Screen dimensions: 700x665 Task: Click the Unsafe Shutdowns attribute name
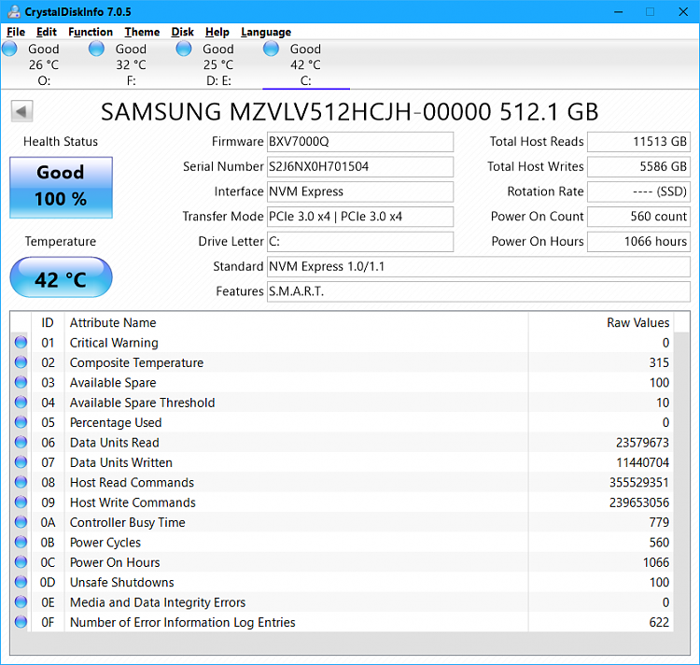[122, 583]
